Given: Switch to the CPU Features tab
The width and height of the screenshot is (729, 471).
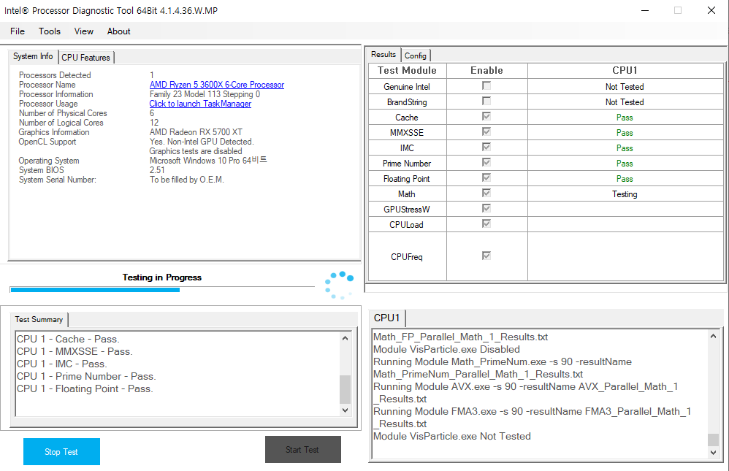Looking at the screenshot, I should [x=86, y=57].
